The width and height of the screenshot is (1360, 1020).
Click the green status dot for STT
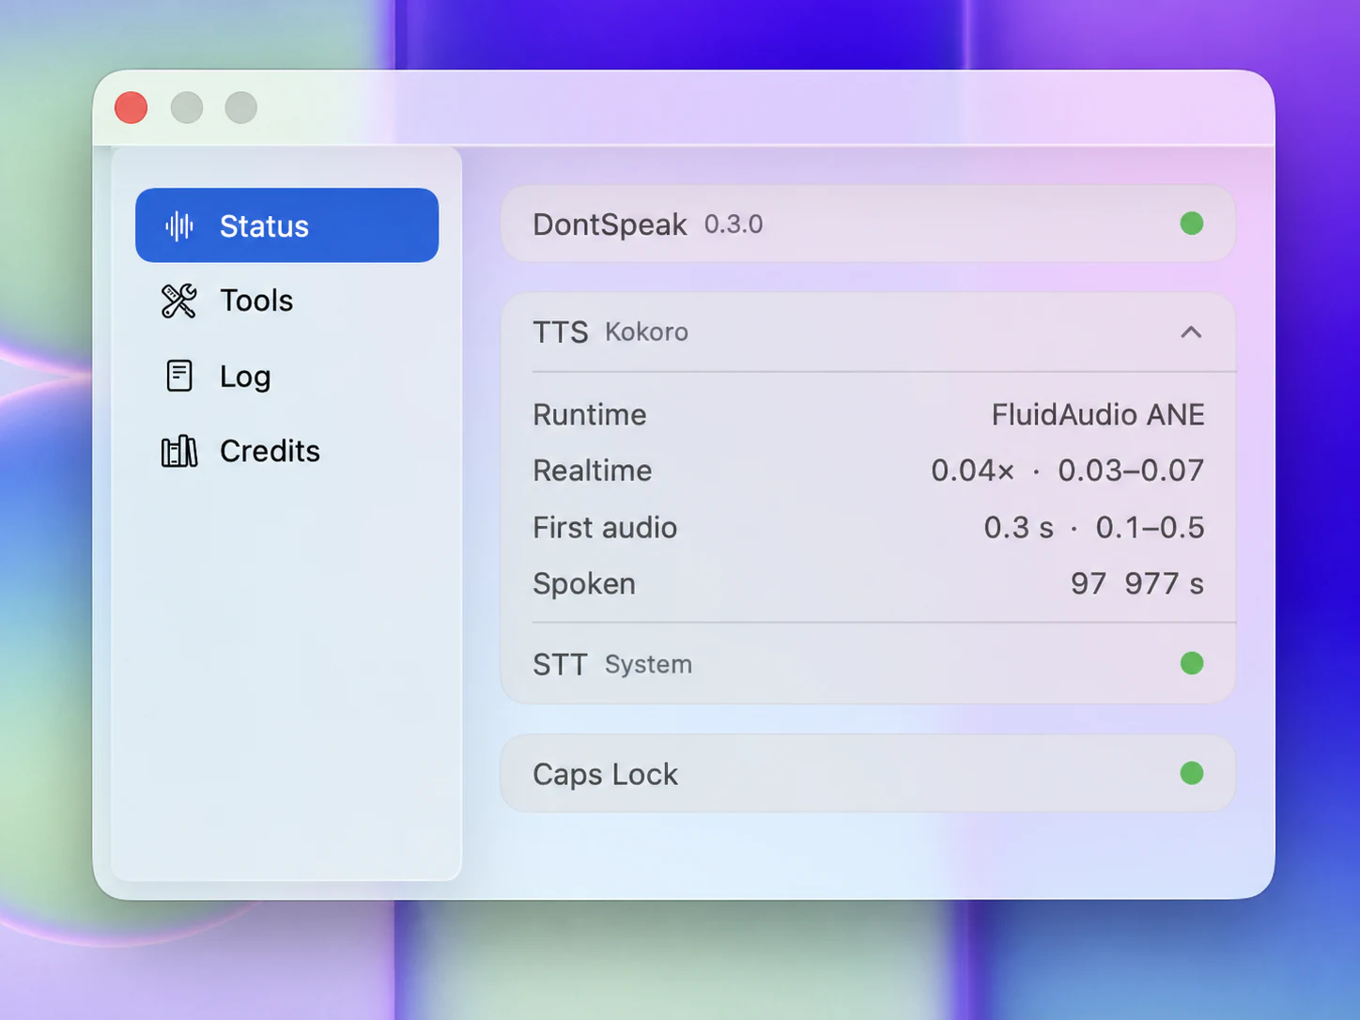[1192, 663]
